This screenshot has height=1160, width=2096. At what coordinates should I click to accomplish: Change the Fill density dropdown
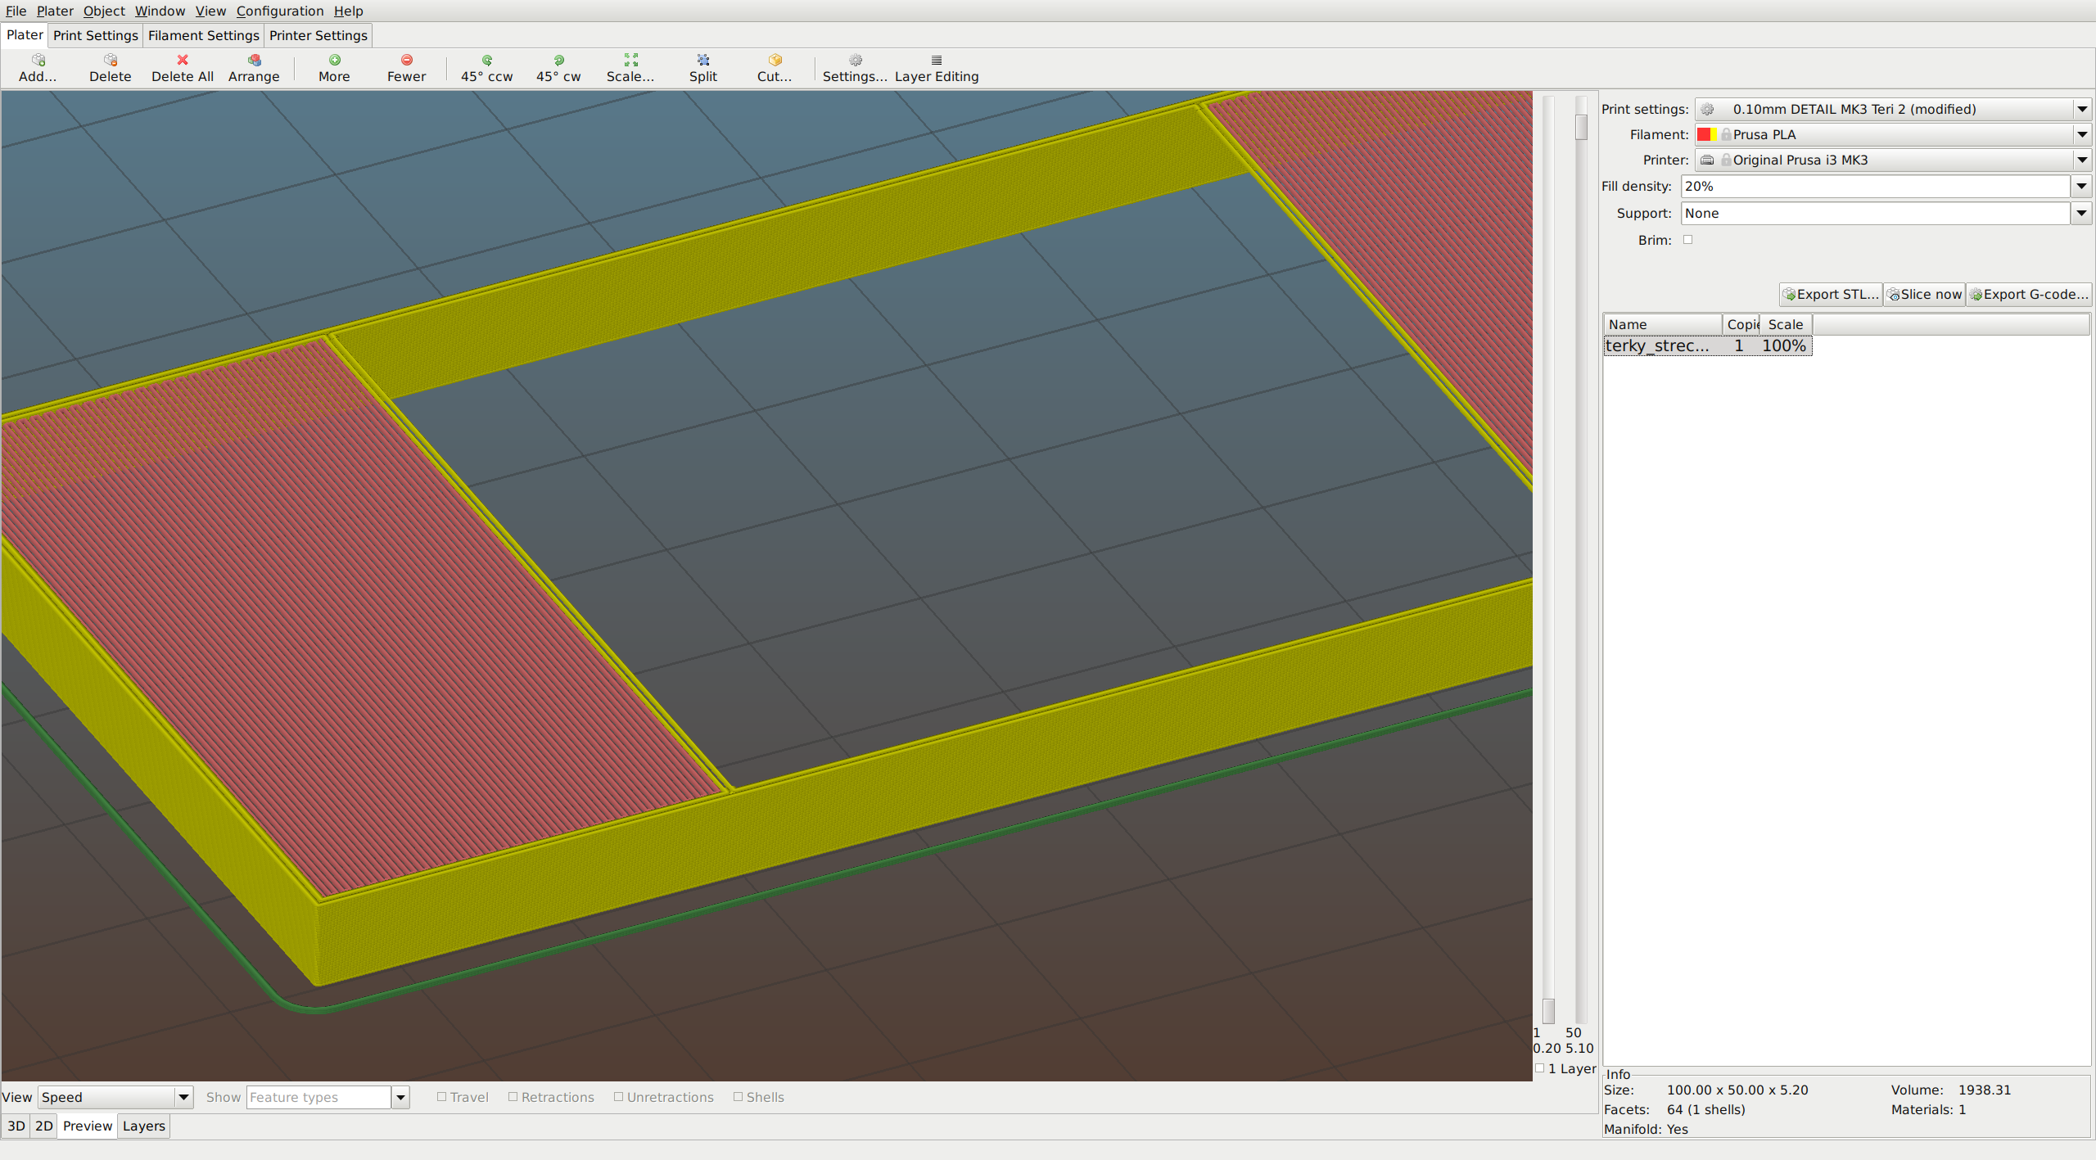point(2080,186)
